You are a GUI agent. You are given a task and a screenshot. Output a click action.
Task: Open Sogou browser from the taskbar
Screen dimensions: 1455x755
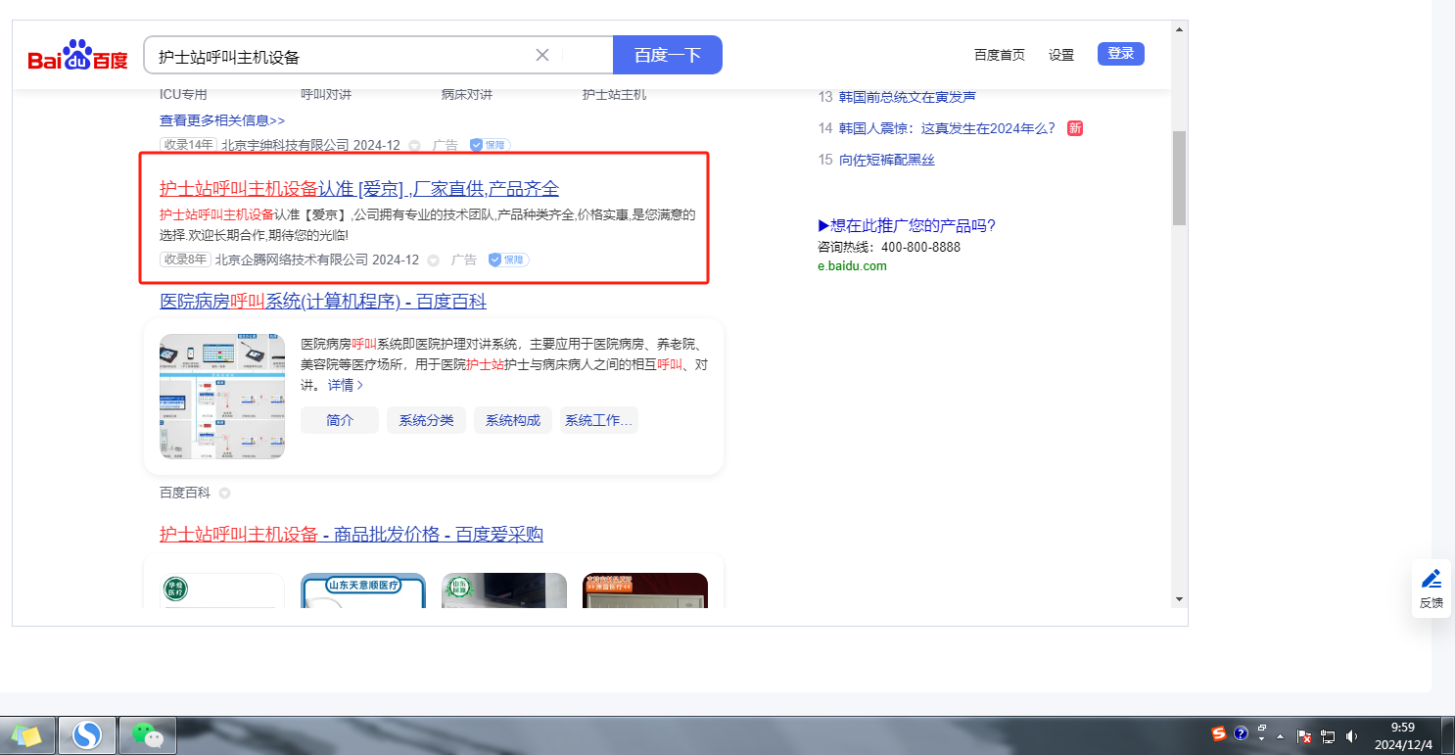point(87,734)
